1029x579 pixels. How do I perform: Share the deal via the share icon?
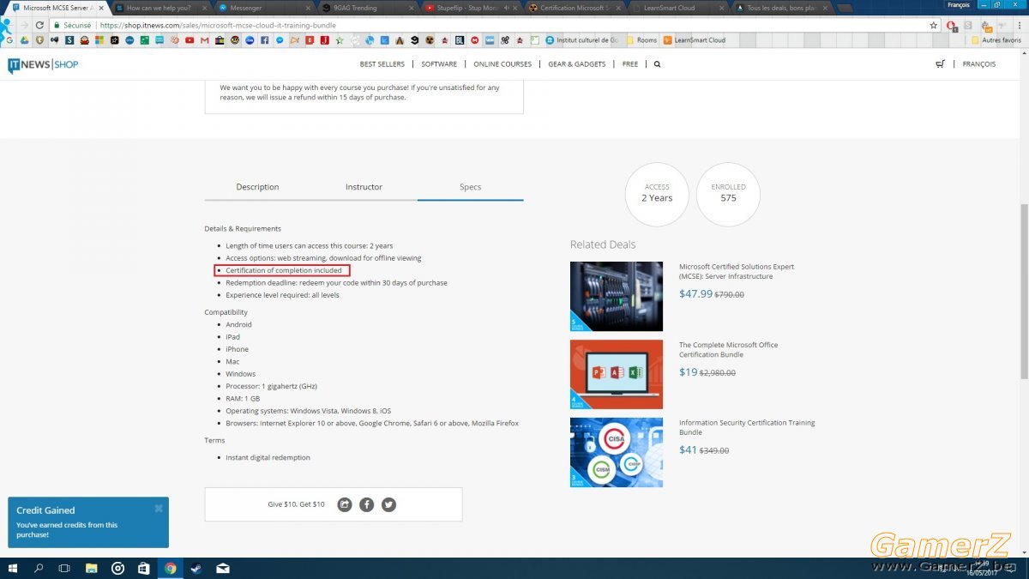click(x=345, y=504)
